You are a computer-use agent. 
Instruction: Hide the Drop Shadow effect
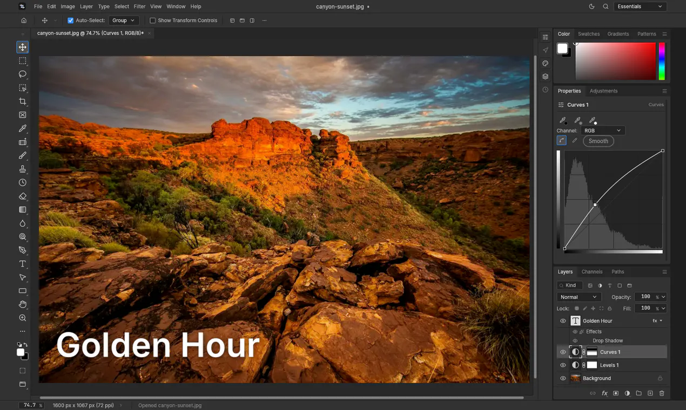pyautogui.click(x=575, y=341)
